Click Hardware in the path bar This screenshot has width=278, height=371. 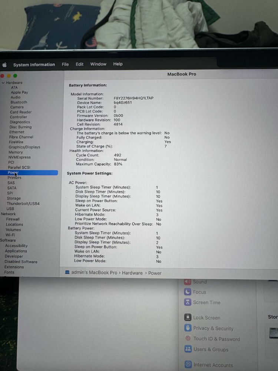coord(132,273)
